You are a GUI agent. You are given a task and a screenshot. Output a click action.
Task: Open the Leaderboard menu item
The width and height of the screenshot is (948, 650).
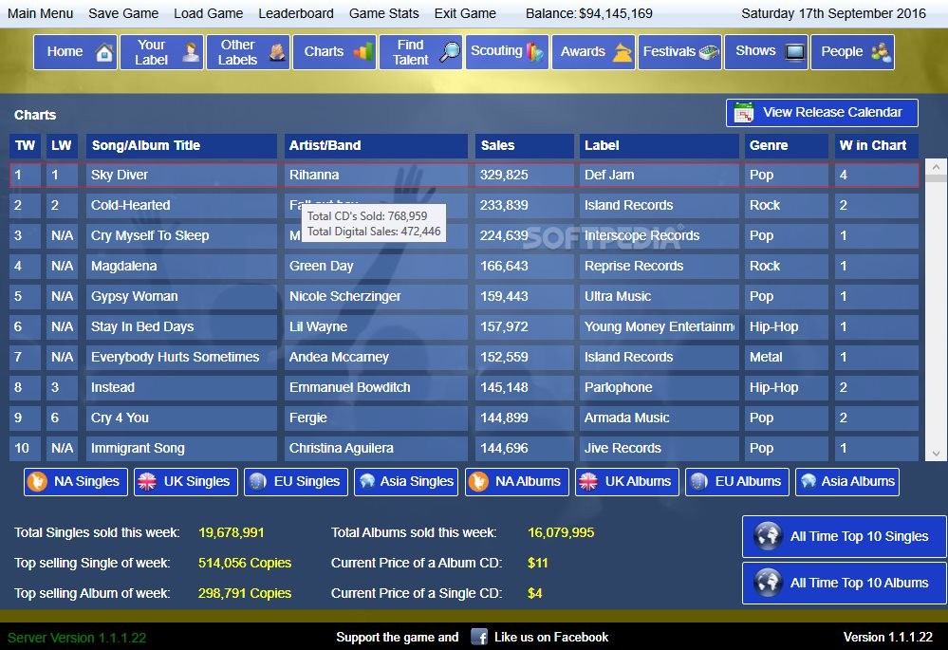pyautogui.click(x=296, y=13)
